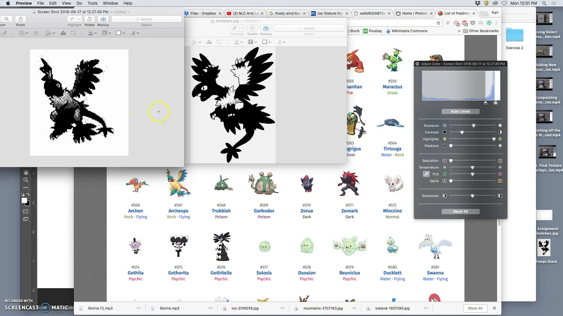Open Chrome three-dot menu

click(497, 23)
